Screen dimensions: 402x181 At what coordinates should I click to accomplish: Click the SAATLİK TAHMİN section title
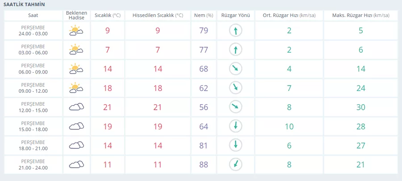[24, 4]
